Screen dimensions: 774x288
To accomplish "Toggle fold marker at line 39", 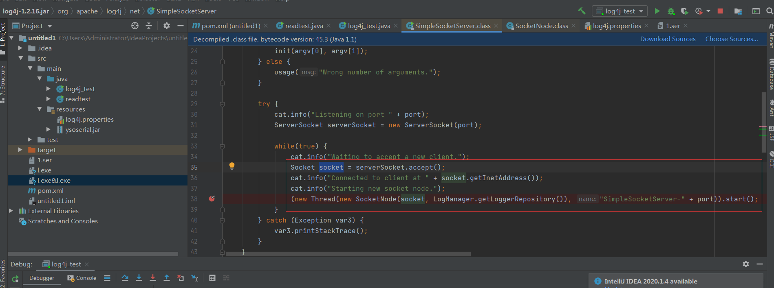I will (x=222, y=210).
